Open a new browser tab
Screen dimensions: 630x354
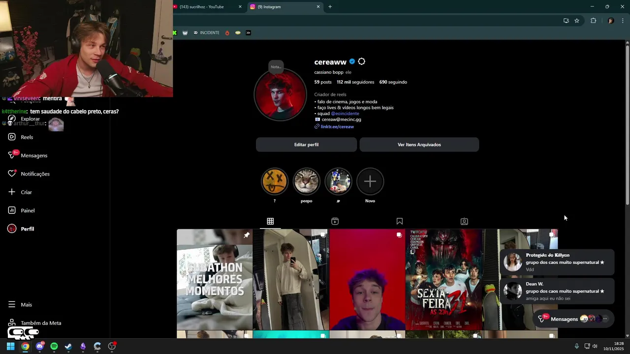(330, 7)
